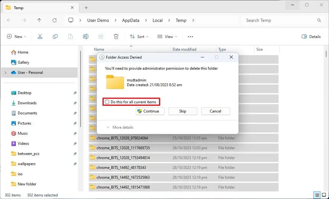Activate the Paste icon in the toolbar
Viewport: 329px width, 199px height.
pyautogui.click(x=70, y=36)
